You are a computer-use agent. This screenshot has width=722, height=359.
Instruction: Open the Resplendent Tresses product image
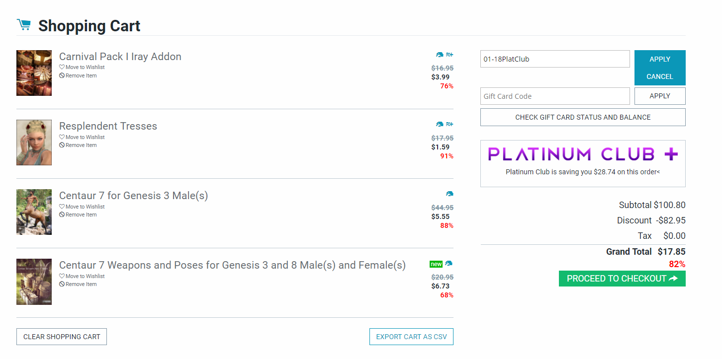point(34,143)
